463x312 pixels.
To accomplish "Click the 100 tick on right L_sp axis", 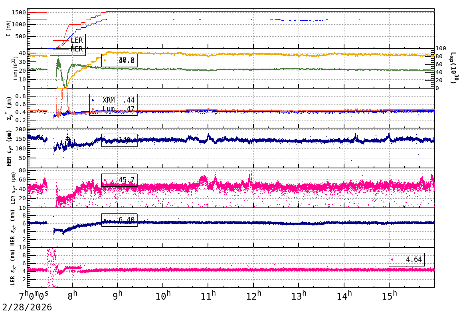I will (x=441, y=48).
